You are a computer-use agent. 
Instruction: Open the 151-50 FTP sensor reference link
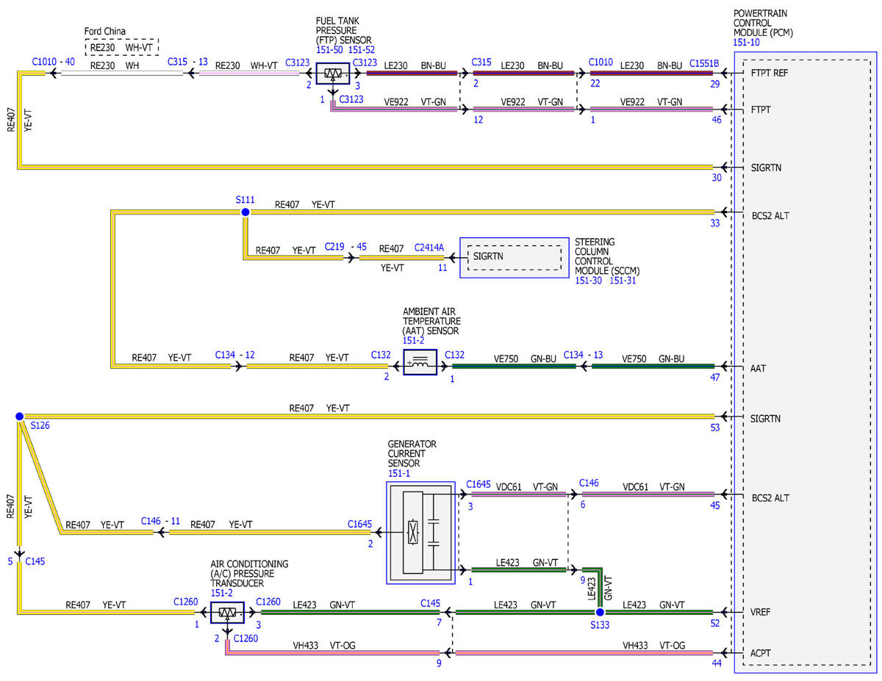pos(330,49)
